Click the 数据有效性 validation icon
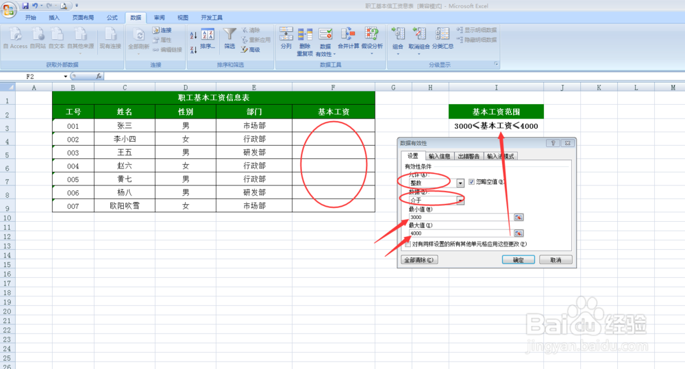685x369 pixels. (x=325, y=35)
